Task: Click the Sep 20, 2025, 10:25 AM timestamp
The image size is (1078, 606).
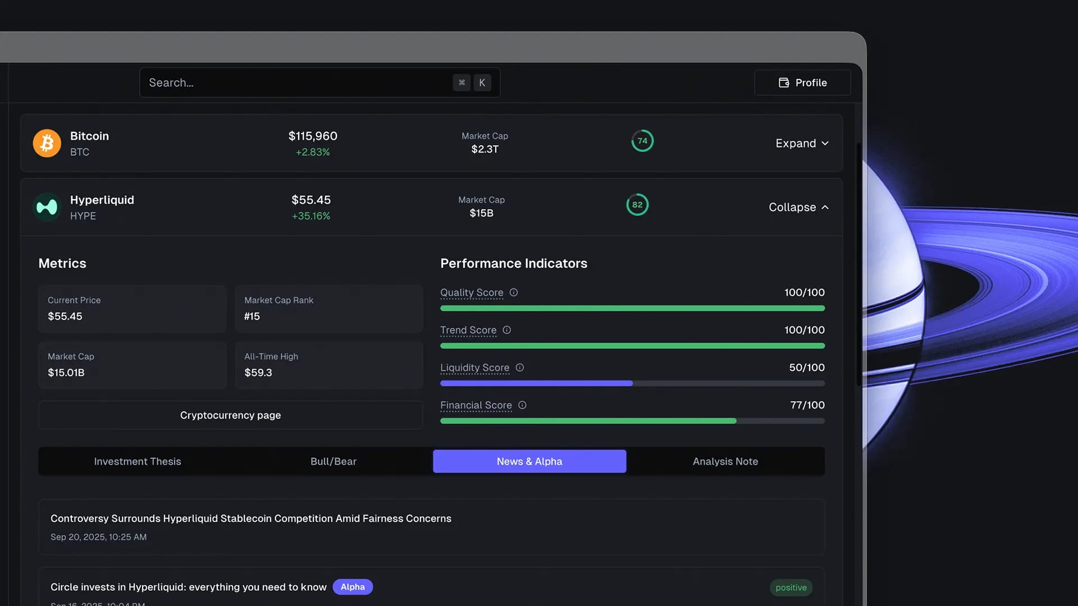Action: pos(98,537)
